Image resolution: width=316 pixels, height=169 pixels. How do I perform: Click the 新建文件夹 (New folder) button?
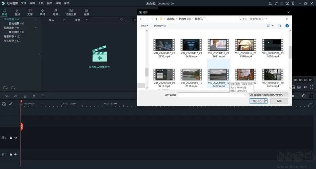tap(160, 26)
